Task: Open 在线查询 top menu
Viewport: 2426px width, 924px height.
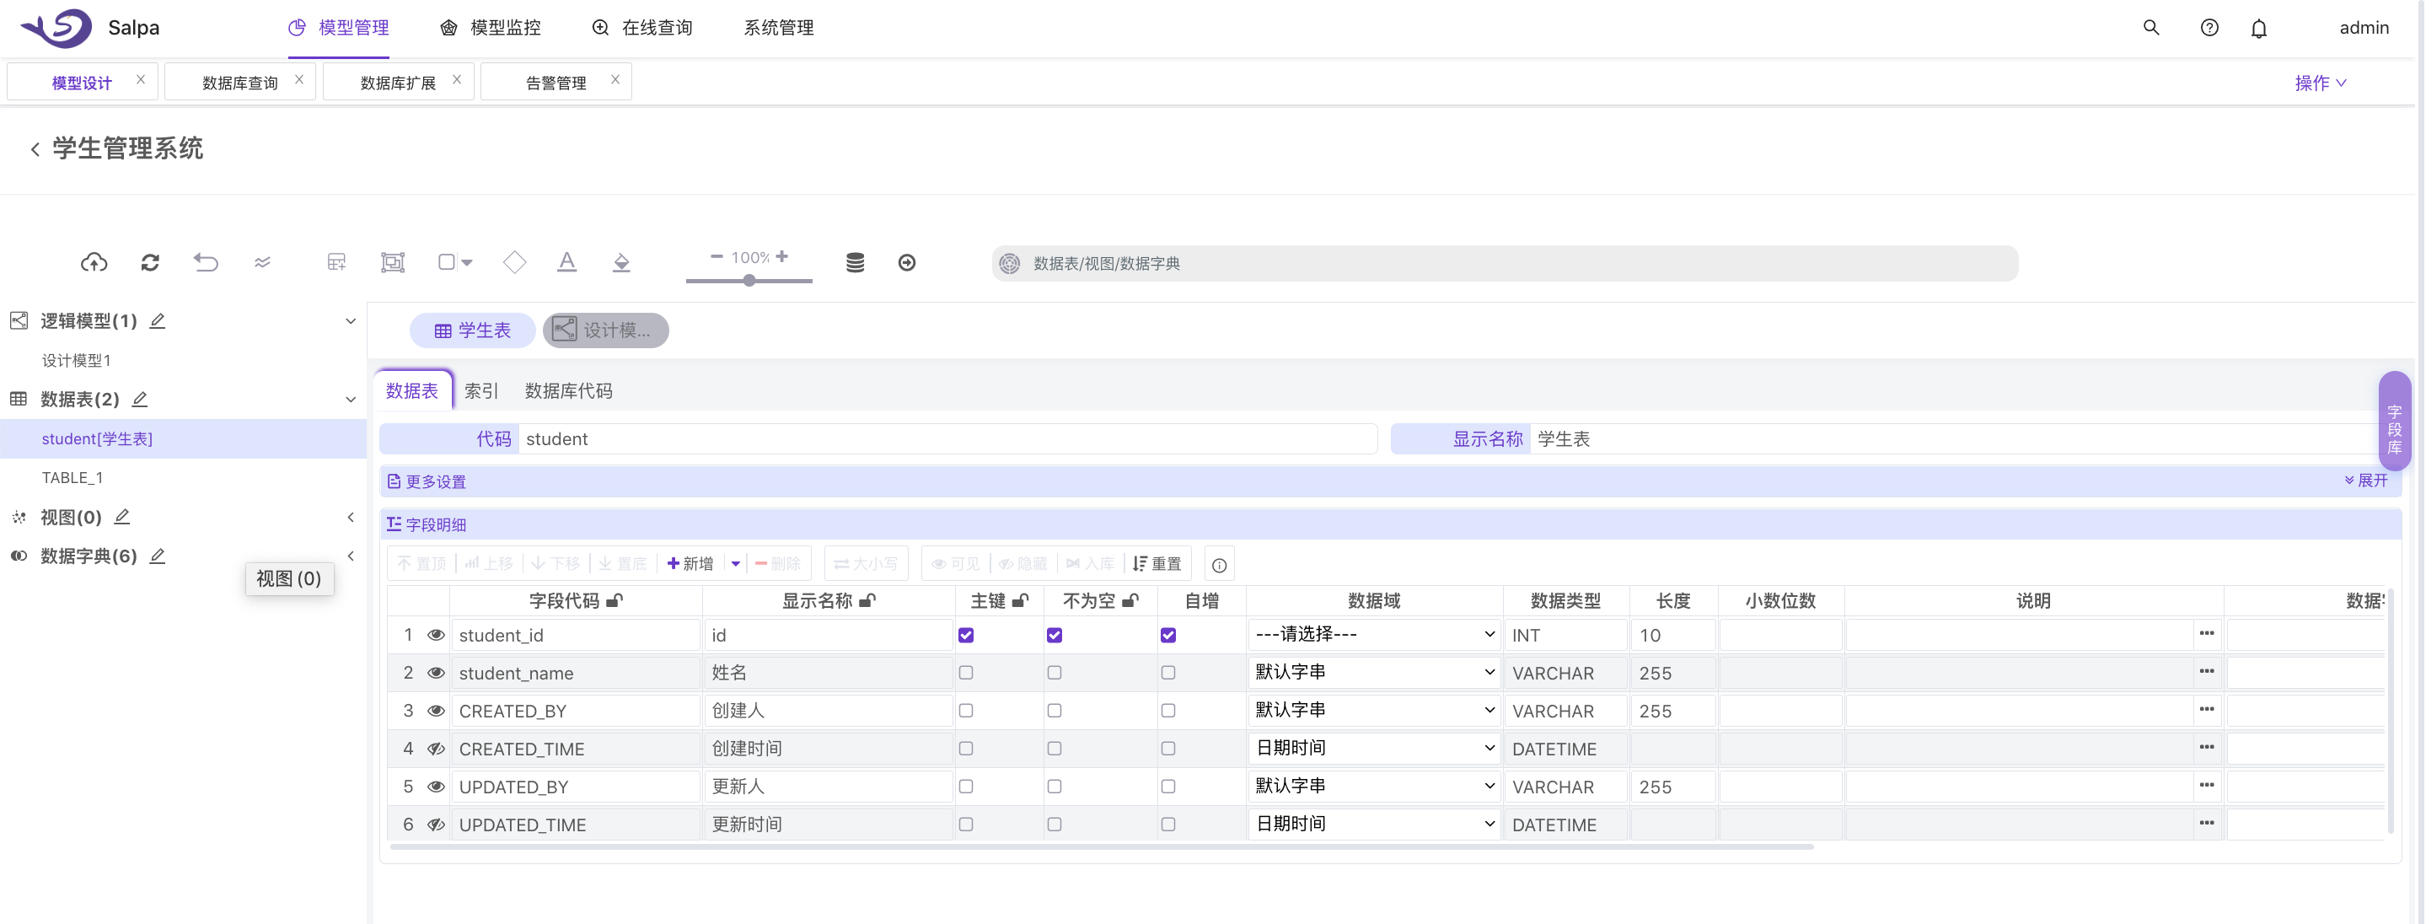Action: point(642,29)
